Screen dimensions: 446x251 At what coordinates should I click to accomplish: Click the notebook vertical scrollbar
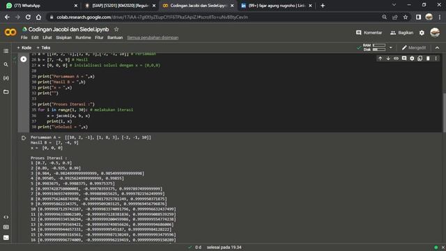[444, 112]
